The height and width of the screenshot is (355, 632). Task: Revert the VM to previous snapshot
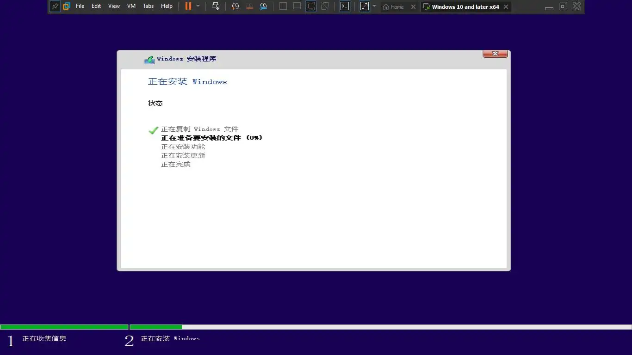coord(249,6)
